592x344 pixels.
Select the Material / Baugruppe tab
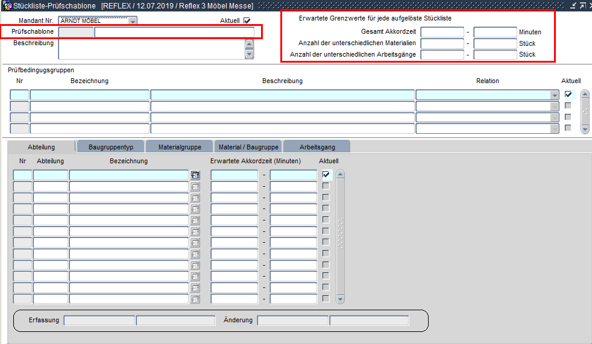248,147
